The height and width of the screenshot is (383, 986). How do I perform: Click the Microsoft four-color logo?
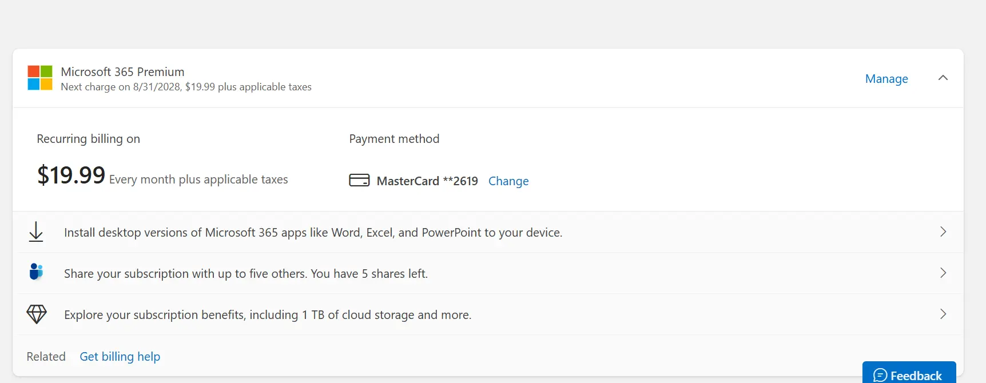point(40,78)
